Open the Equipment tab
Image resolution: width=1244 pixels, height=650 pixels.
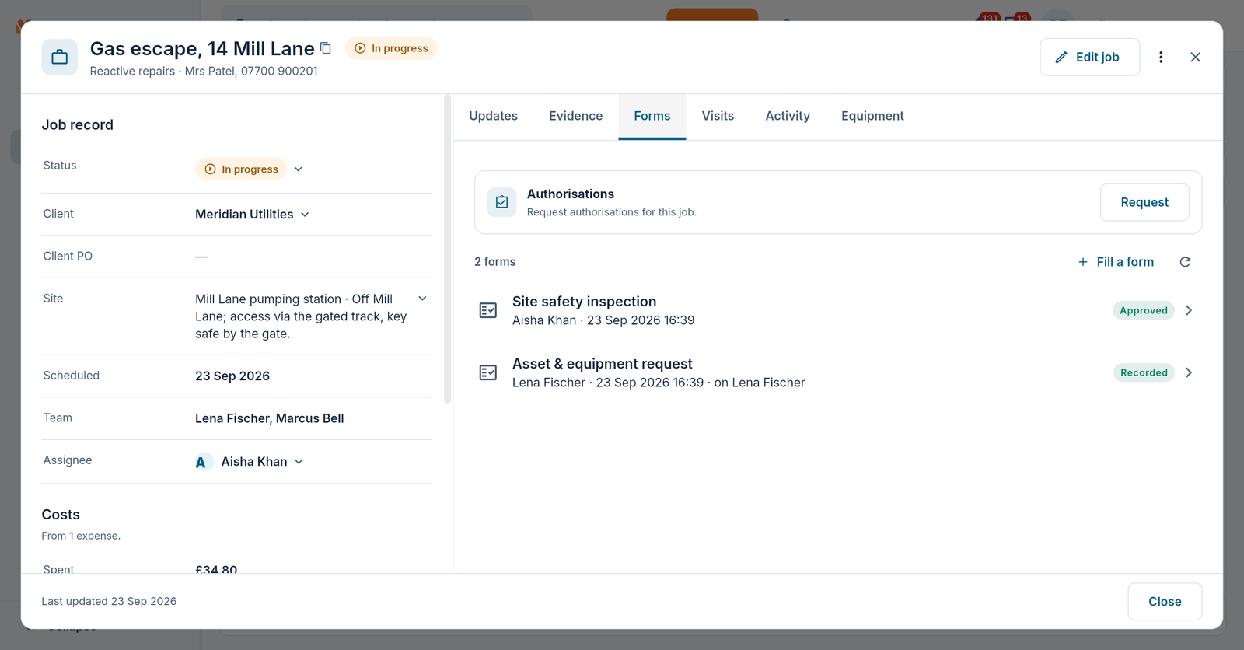pos(872,116)
